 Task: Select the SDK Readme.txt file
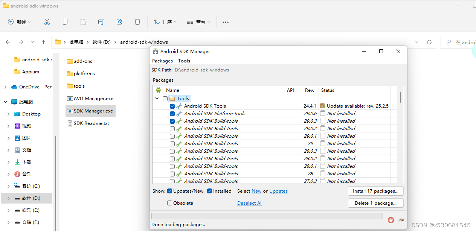[x=88, y=123]
